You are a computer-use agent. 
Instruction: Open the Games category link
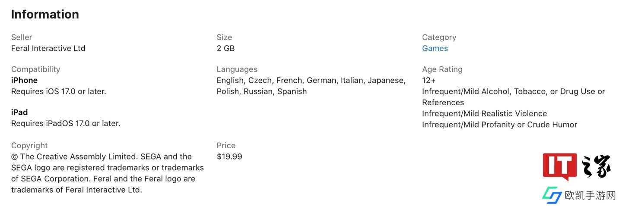tap(435, 48)
